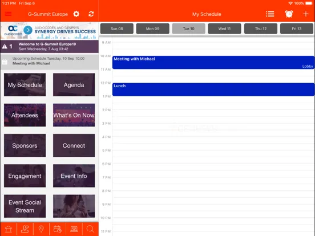The width and height of the screenshot is (315, 236).
Task: Tap the battery indicator in status bar
Action: coord(309,3)
